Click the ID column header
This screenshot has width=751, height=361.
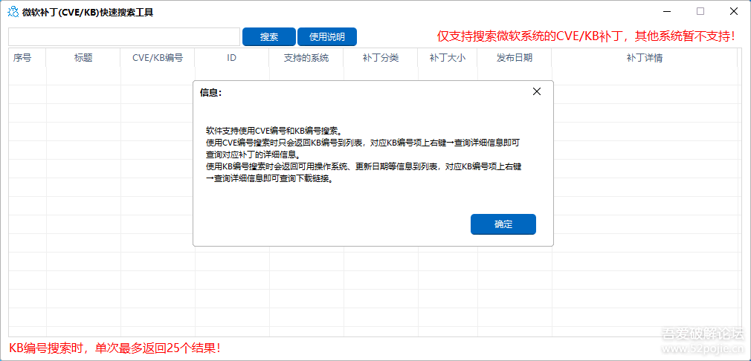[232, 58]
